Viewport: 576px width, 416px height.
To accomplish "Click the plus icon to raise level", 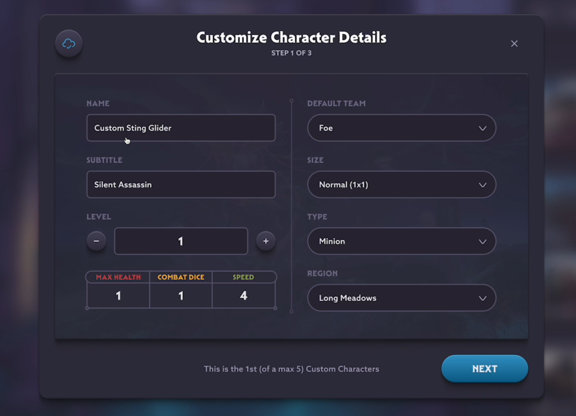I will click(265, 241).
